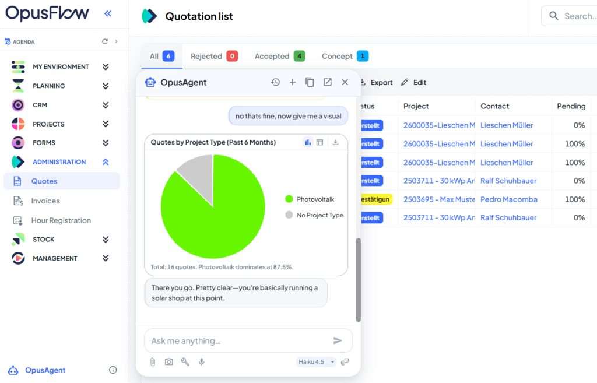The height and width of the screenshot is (383, 597).
Task: Download the Quotes by Project Type chart
Action: [335, 142]
